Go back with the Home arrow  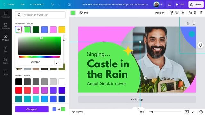[x=4, y=4]
